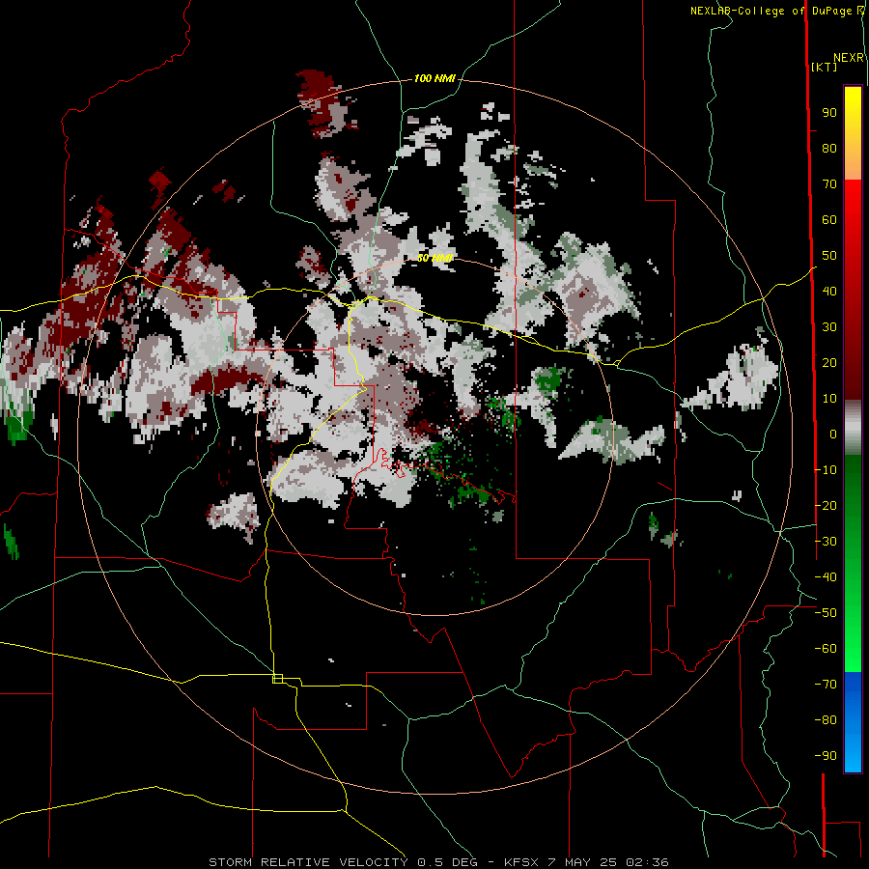Click the '7 MAY 25 02:36' timestamp
869x869 pixels.
(608, 862)
